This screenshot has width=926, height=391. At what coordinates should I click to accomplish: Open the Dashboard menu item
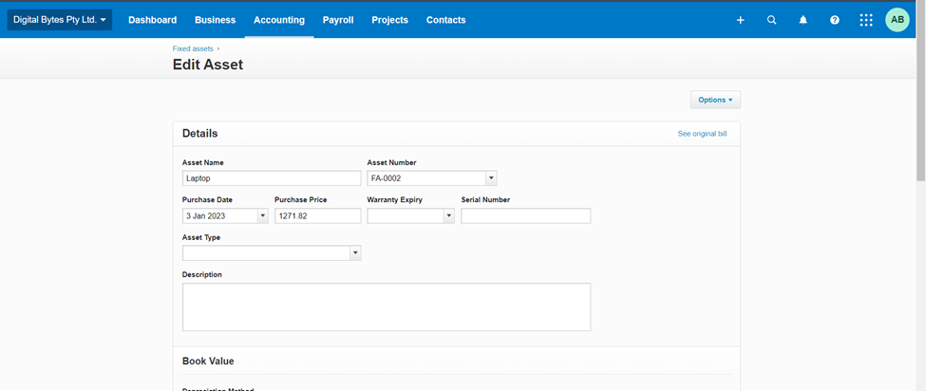coord(153,20)
